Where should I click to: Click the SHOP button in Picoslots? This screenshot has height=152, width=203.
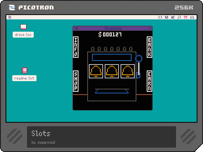[76, 81]
